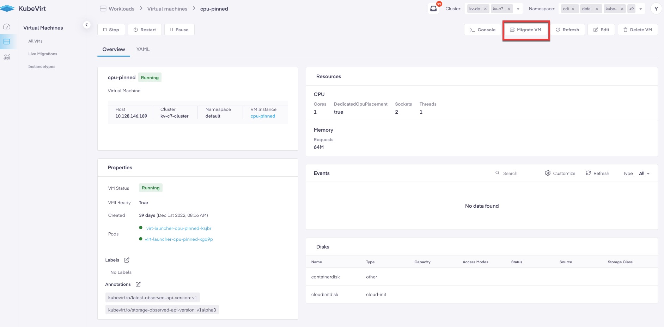The image size is (664, 327).
Task: Navigate to Workloads breadcrumb
Action: 121,9
